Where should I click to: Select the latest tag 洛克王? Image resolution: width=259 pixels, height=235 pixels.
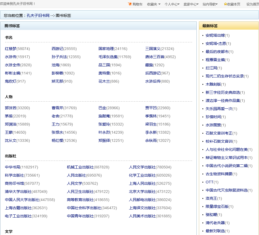[211, 198]
